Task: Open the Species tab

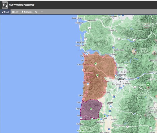Action: click(27, 12)
